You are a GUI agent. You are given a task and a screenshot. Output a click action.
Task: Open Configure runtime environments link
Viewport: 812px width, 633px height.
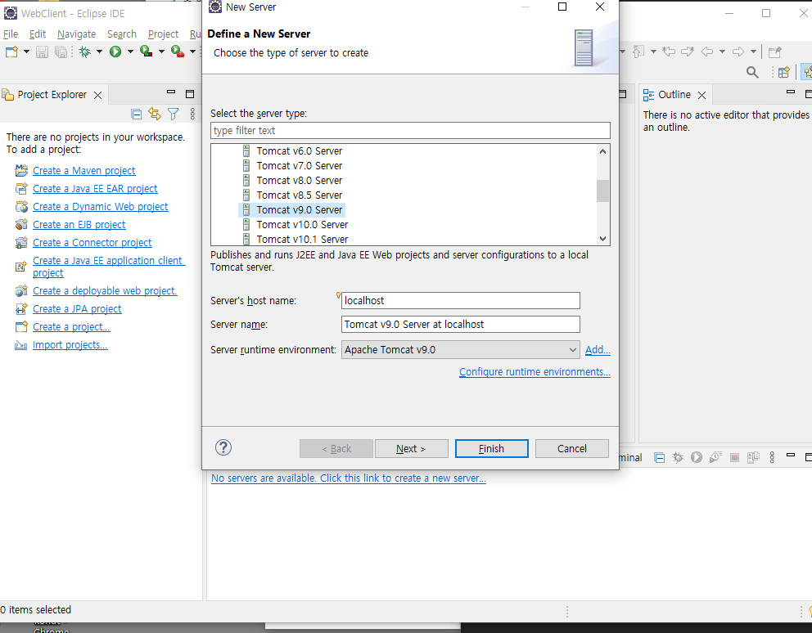tap(535, 372)
